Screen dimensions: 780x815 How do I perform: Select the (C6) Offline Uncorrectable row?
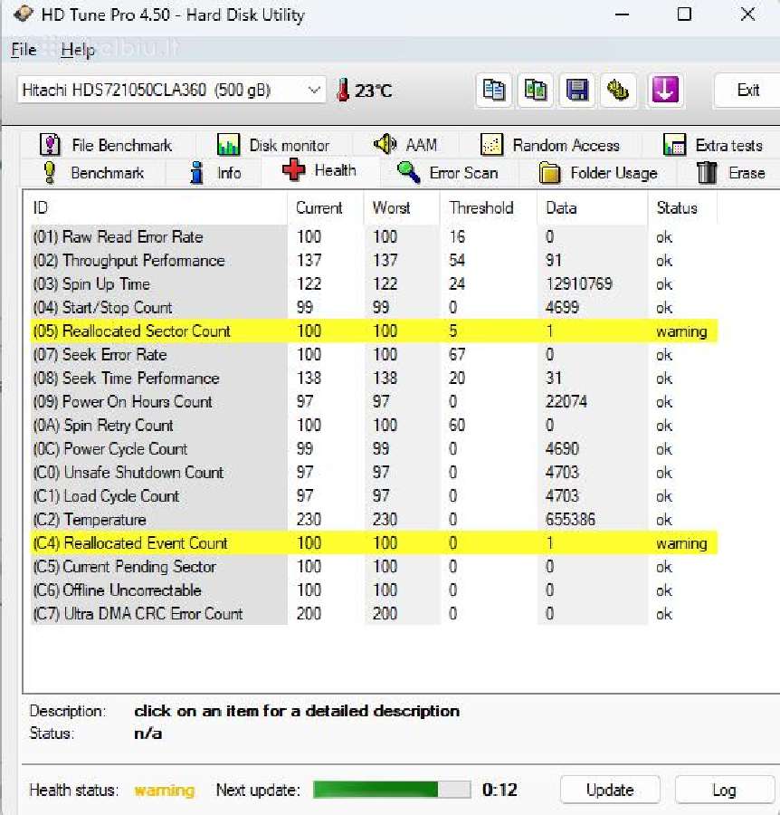[374, 590]
